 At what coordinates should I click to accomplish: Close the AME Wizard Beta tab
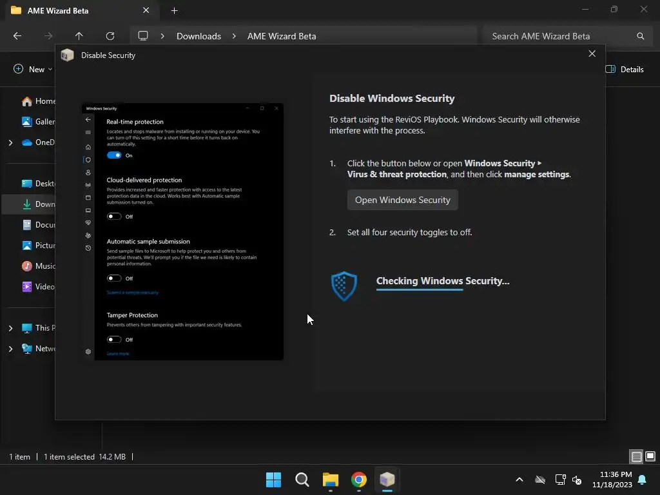pos(146,10)
